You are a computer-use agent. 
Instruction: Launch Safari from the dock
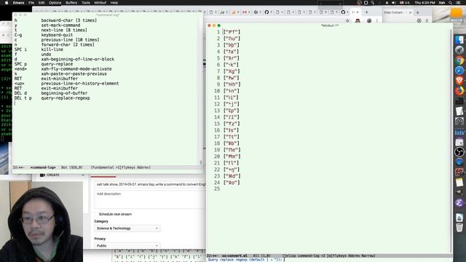tap(459, 71)
